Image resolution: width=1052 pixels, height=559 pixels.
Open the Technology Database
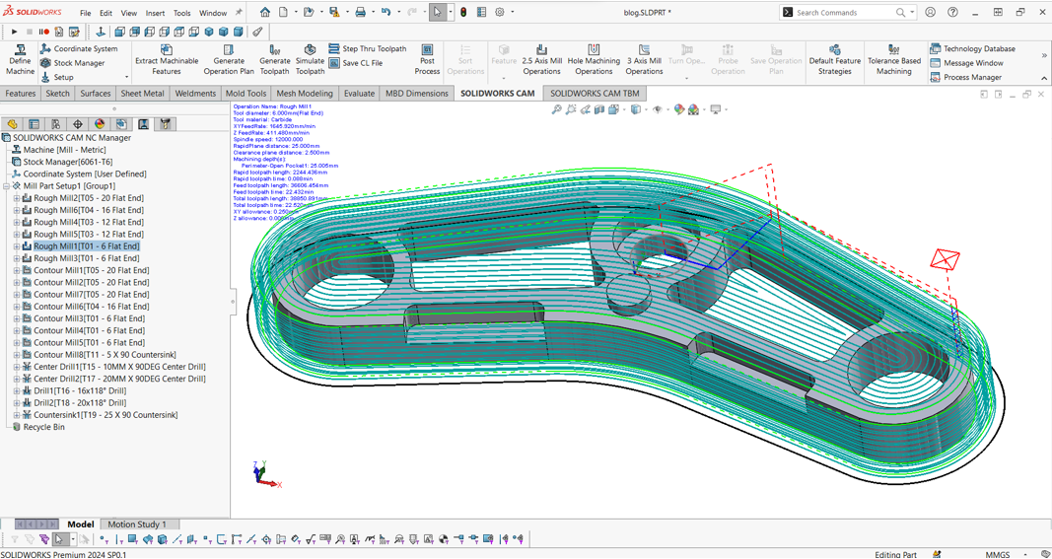[x=971, y=48]
